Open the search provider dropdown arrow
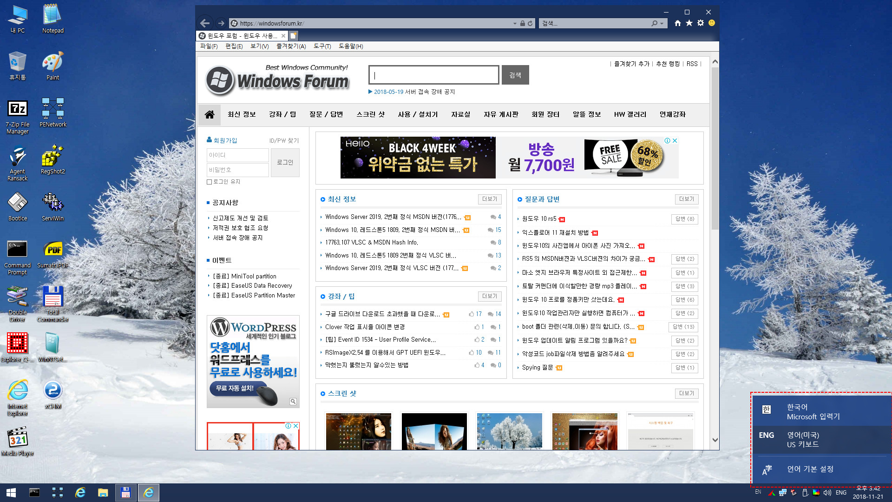 click(662, 23)
